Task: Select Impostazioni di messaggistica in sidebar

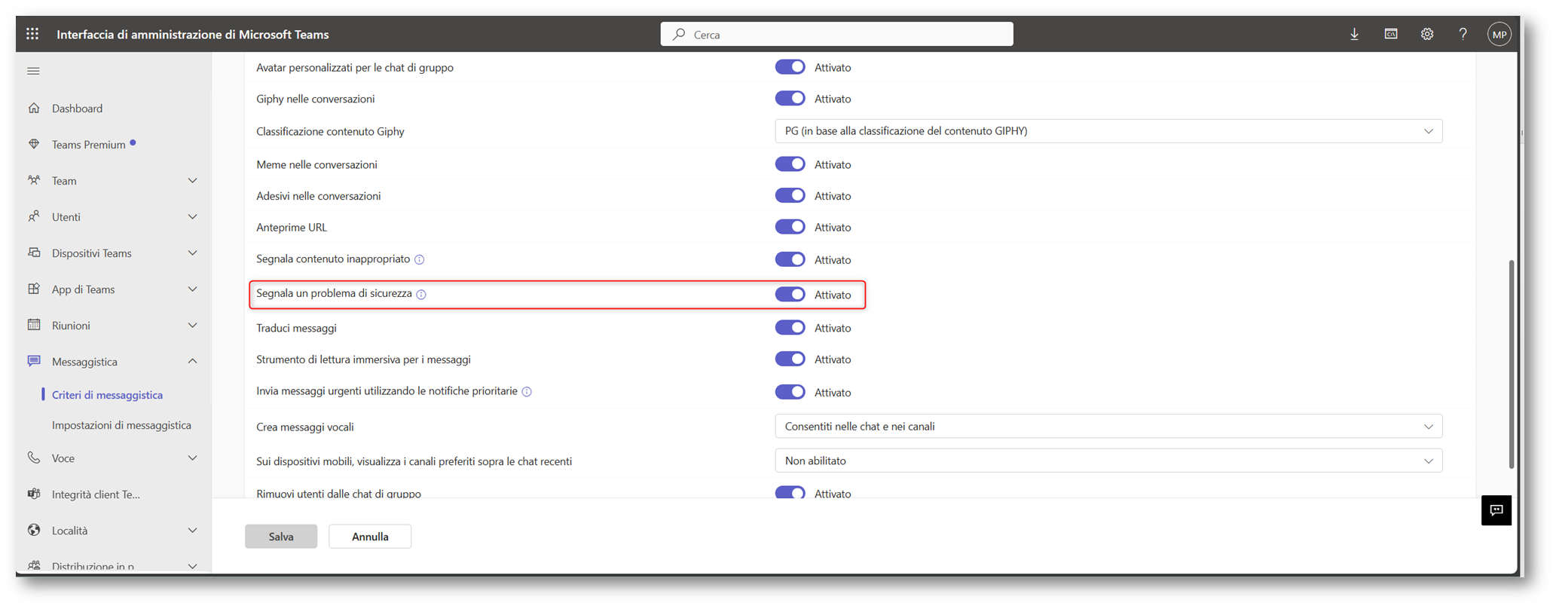Action: tap(121, 425)
